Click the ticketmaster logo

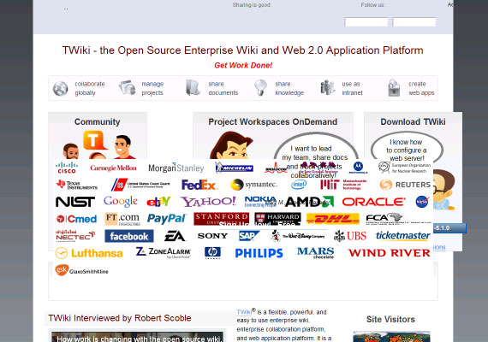tap(403, 236)
